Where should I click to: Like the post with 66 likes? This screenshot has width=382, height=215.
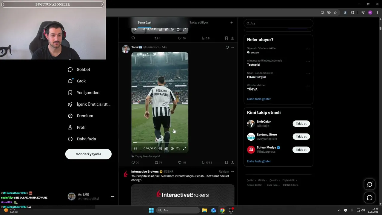coord(182,38)
